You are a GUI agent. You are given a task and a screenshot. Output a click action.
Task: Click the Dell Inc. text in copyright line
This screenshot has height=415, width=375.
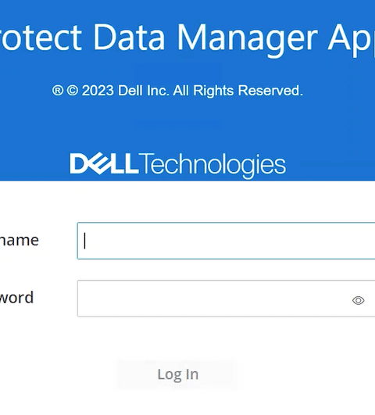(x=143, y=91)
